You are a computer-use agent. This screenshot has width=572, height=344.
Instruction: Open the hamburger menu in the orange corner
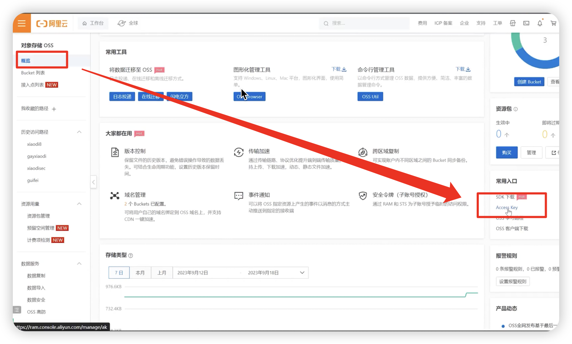22,23
